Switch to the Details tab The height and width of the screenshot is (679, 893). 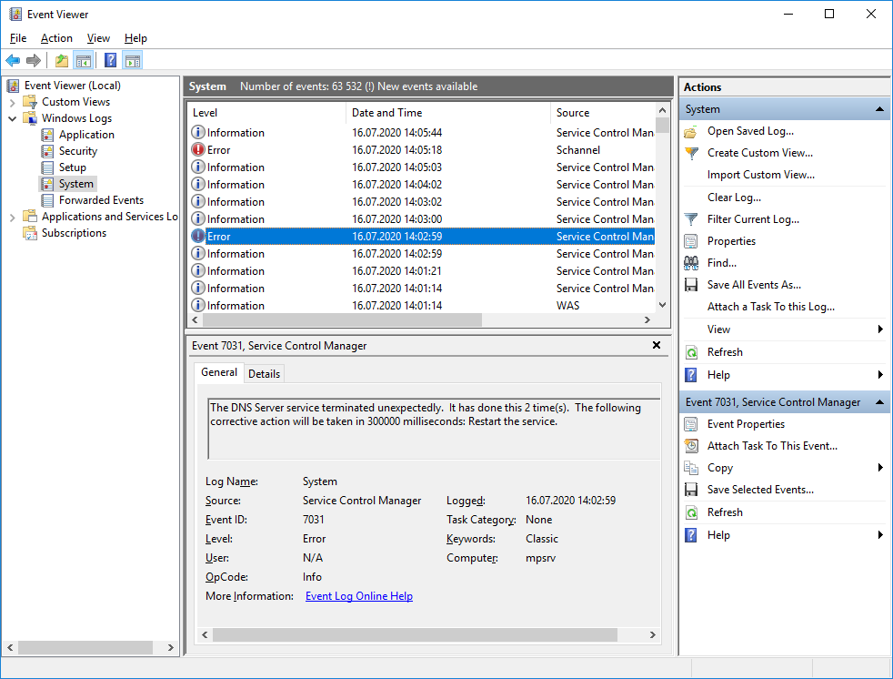coord(265,374)
